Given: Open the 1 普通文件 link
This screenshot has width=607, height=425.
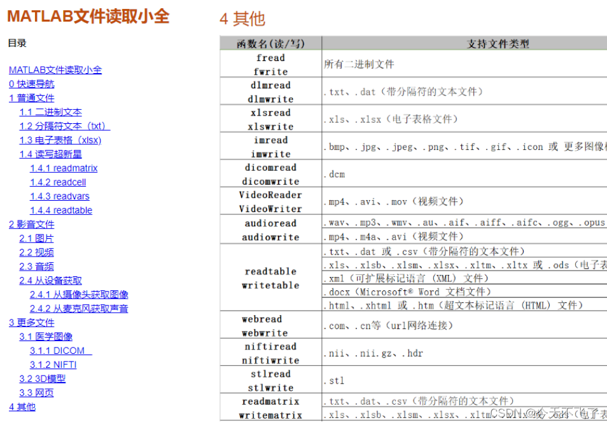Looking at the screenshot, I should tap(31, 98).
